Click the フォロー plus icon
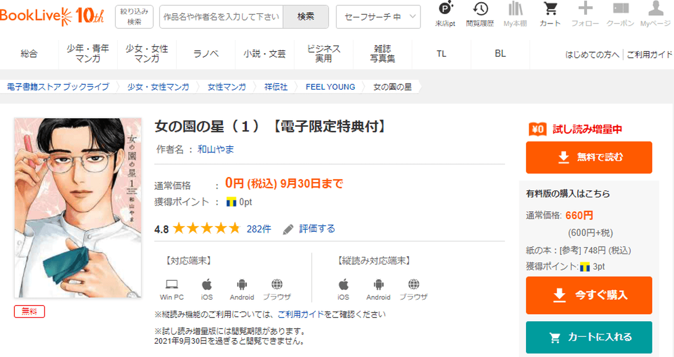The width and height of the screenshot is (674, 357). [x=585, y=9]
